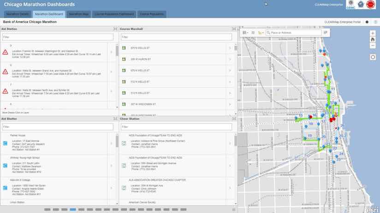Image resolution: width=380 pixels, height=213 pixels.
Task: Select the Marathon Dashboard tab
Action: pos(49,14)
